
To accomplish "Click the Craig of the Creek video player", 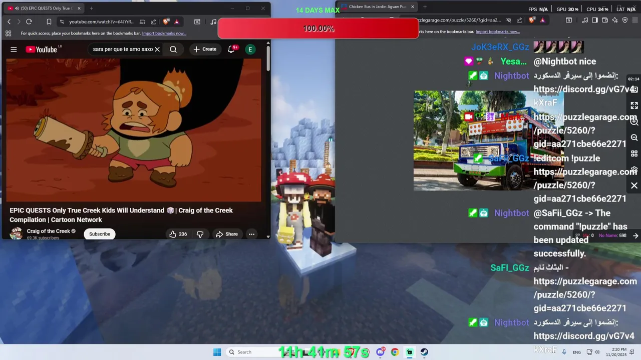I will 134,130.
